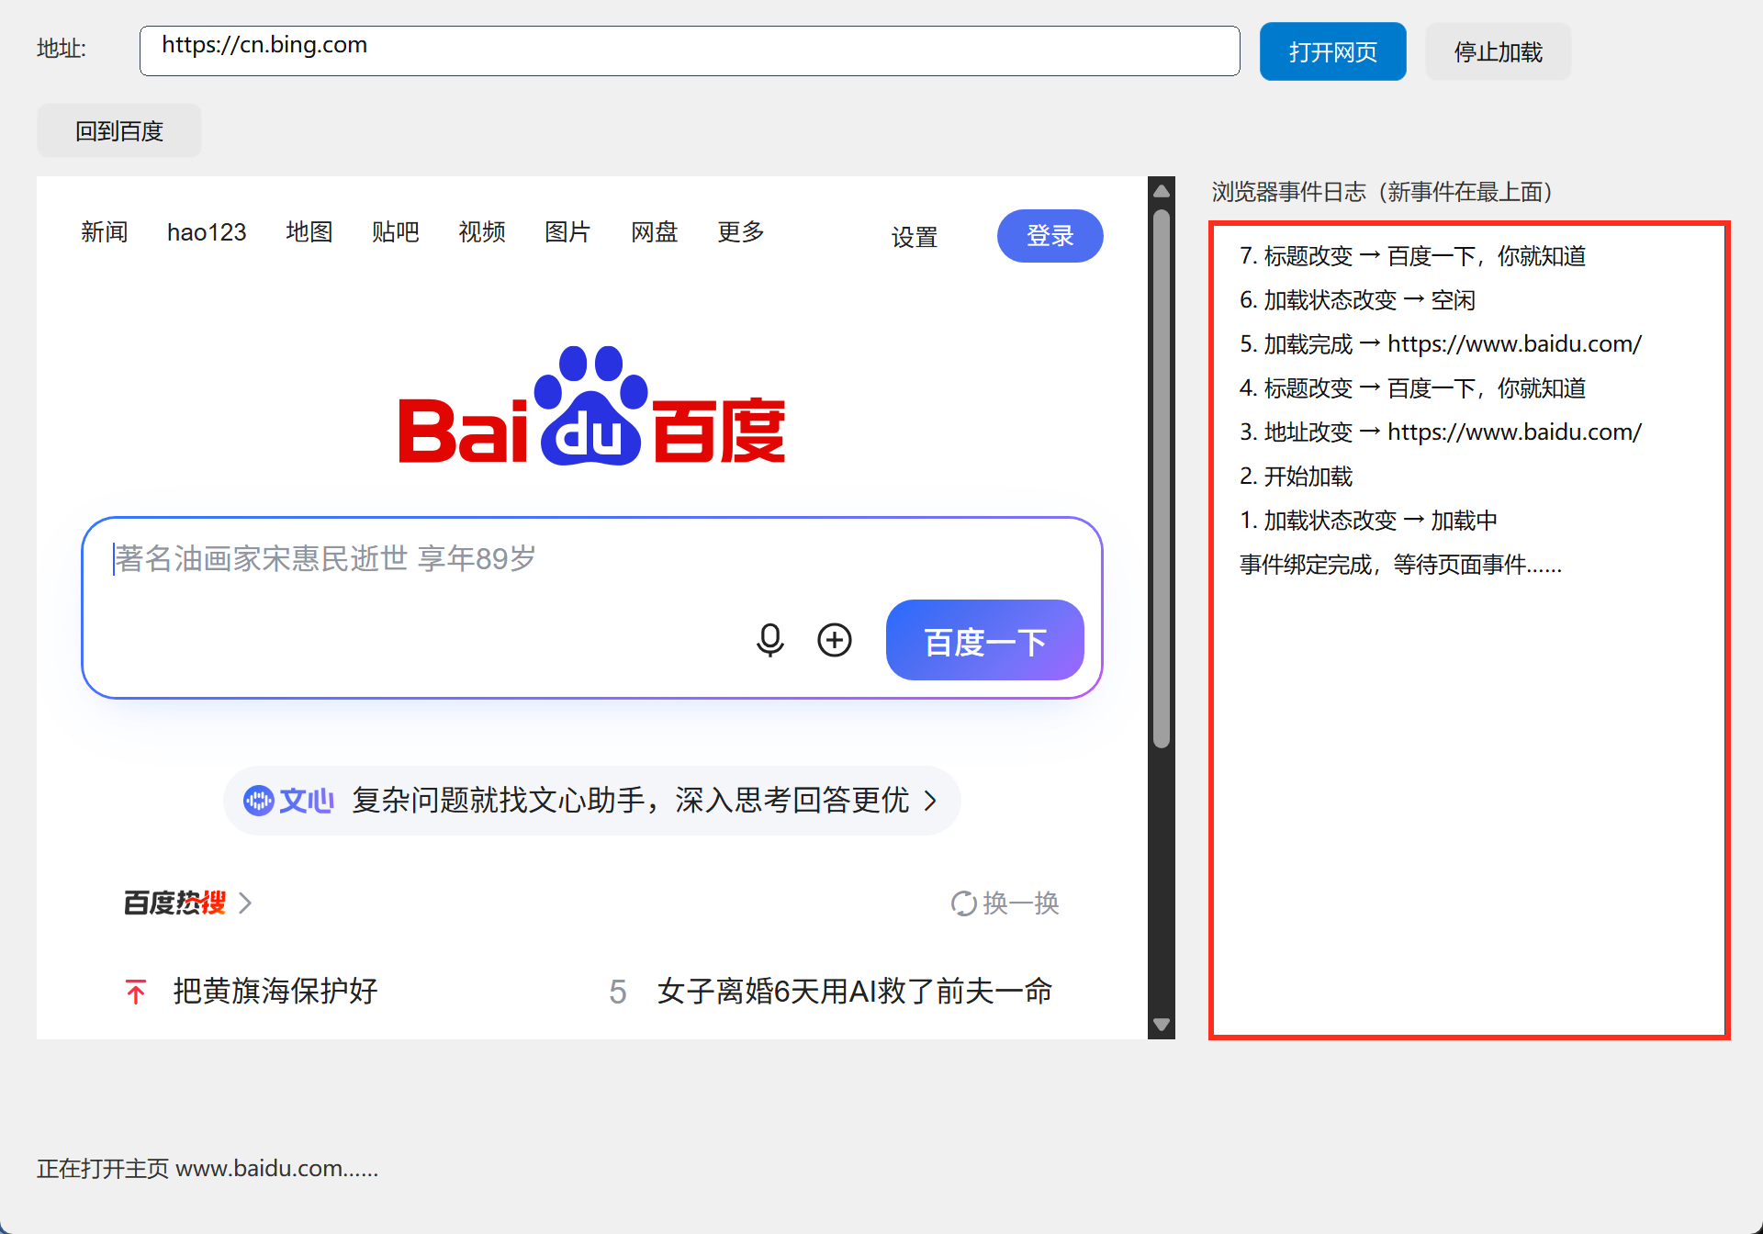Open the 贴吧 navigation link

[395, 232]
